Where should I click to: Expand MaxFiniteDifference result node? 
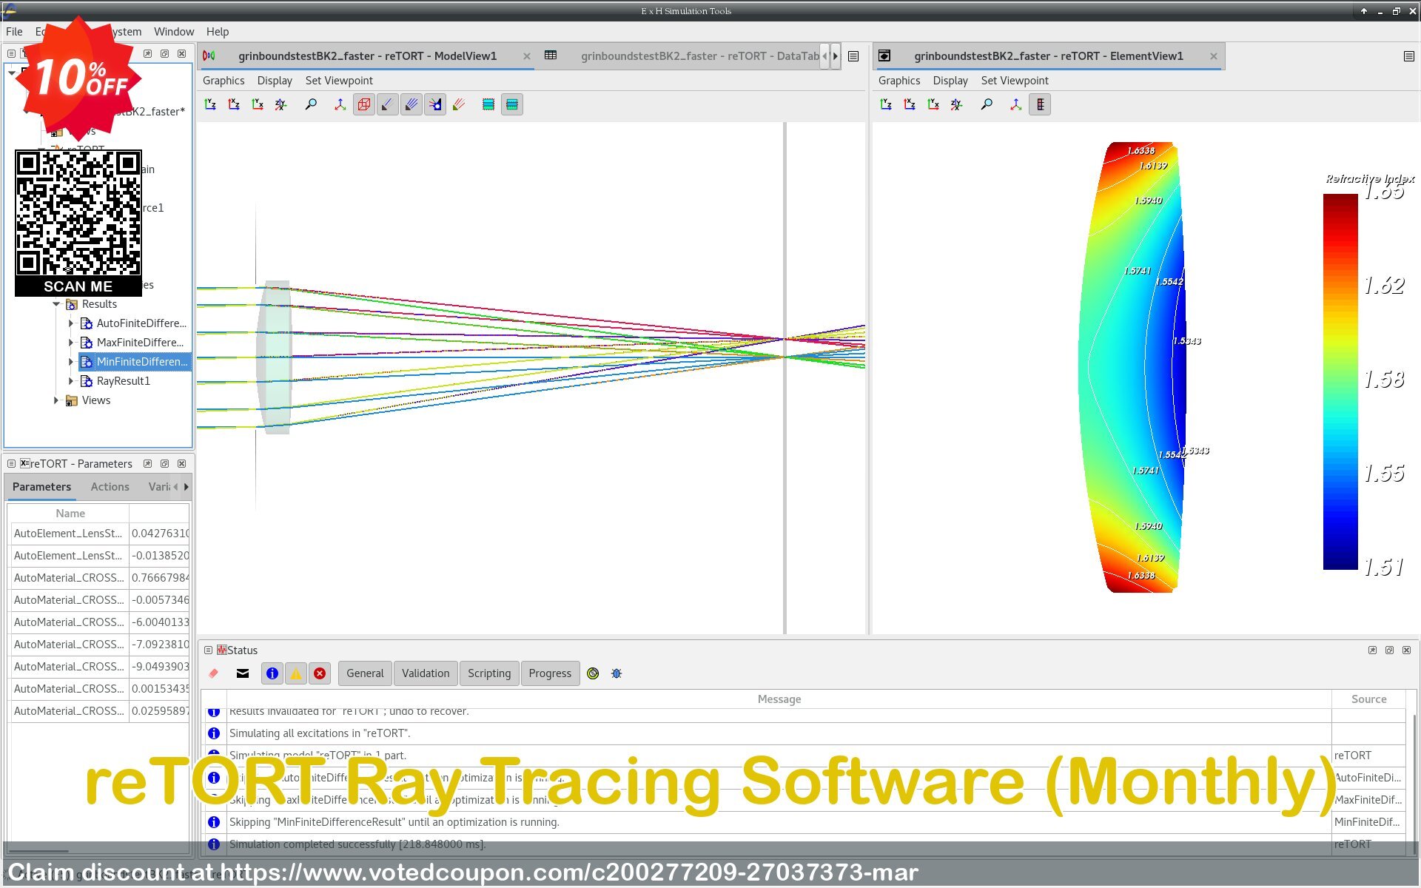point(71,343)
